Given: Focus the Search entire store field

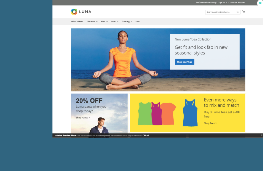Looking at the screenshot, I should tap(221, 12).
